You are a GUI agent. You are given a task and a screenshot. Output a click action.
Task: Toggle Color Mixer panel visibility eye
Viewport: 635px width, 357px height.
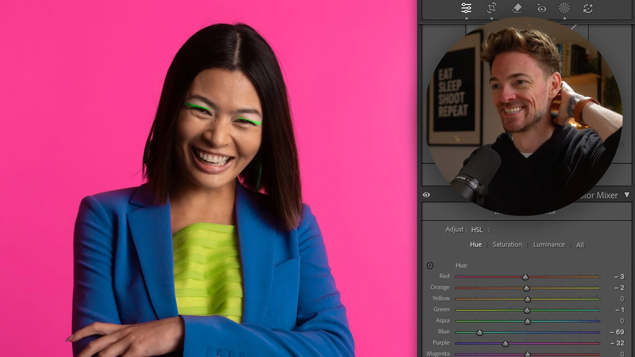[426, 195]
